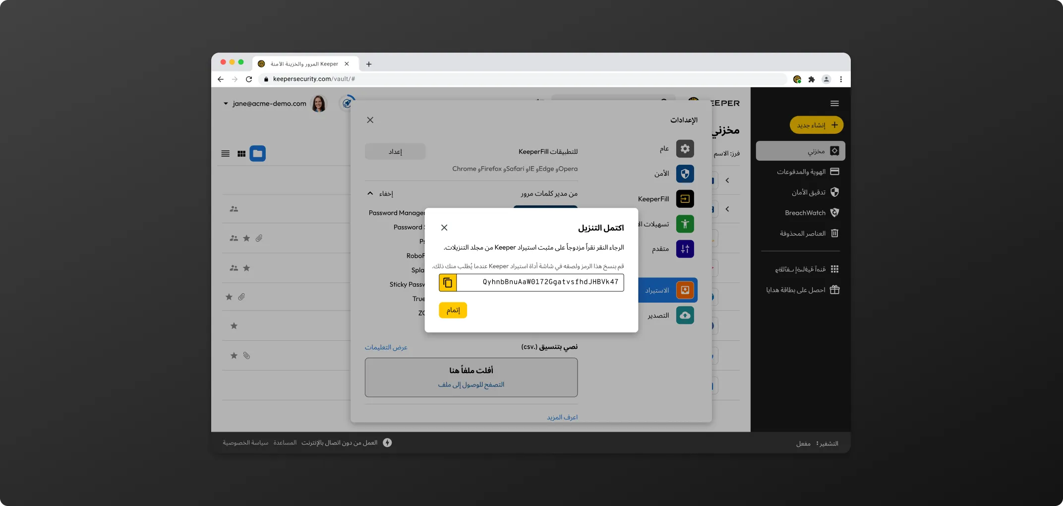Open the apps grid item in sidebar

pyautogui.click(x=807, y=269)
